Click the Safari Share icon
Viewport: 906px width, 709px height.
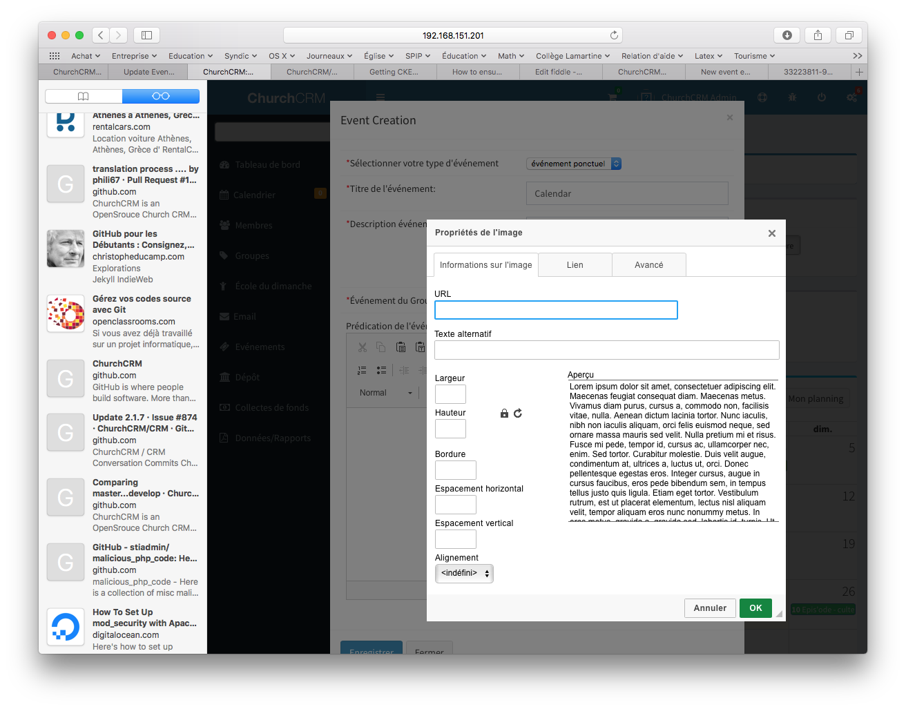point(818,35)
